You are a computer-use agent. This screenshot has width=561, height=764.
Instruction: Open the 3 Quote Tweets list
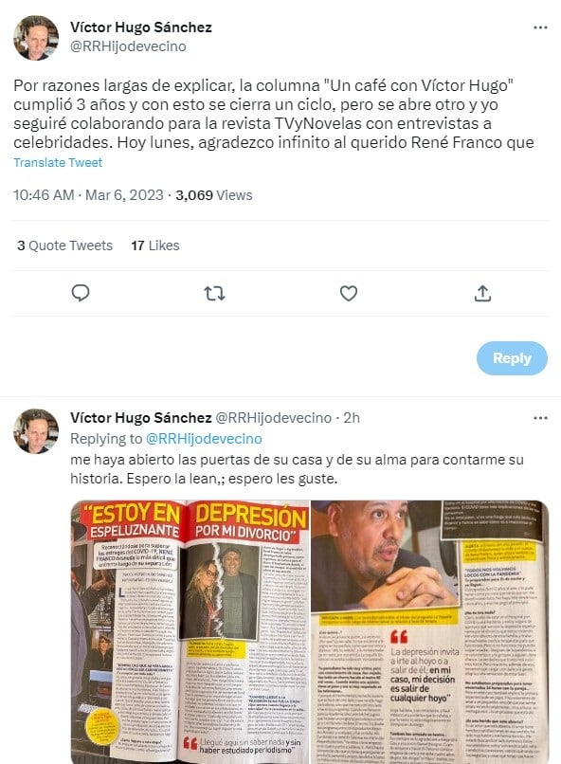click(64, 246)
